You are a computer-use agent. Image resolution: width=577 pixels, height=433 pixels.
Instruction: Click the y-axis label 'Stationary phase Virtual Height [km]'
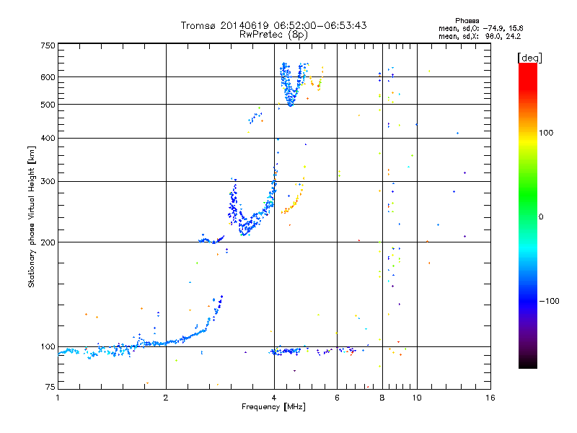31,216
